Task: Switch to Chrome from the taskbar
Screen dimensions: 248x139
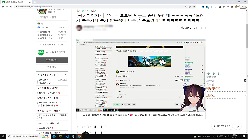Action: [x=79, y=137]
